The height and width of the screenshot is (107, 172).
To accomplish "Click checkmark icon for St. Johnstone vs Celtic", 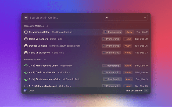I will pos(26,79).
